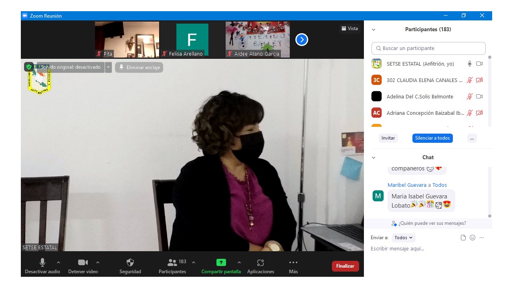The width and height of the screenshot is (513, 288).
Task: Click SETSE ESTATAL microphone icon in participant list
Action: pos(470,64)
